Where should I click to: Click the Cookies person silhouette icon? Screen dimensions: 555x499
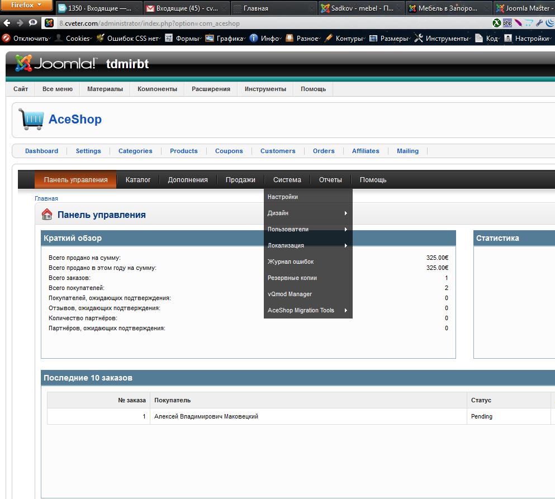point(59,38)
